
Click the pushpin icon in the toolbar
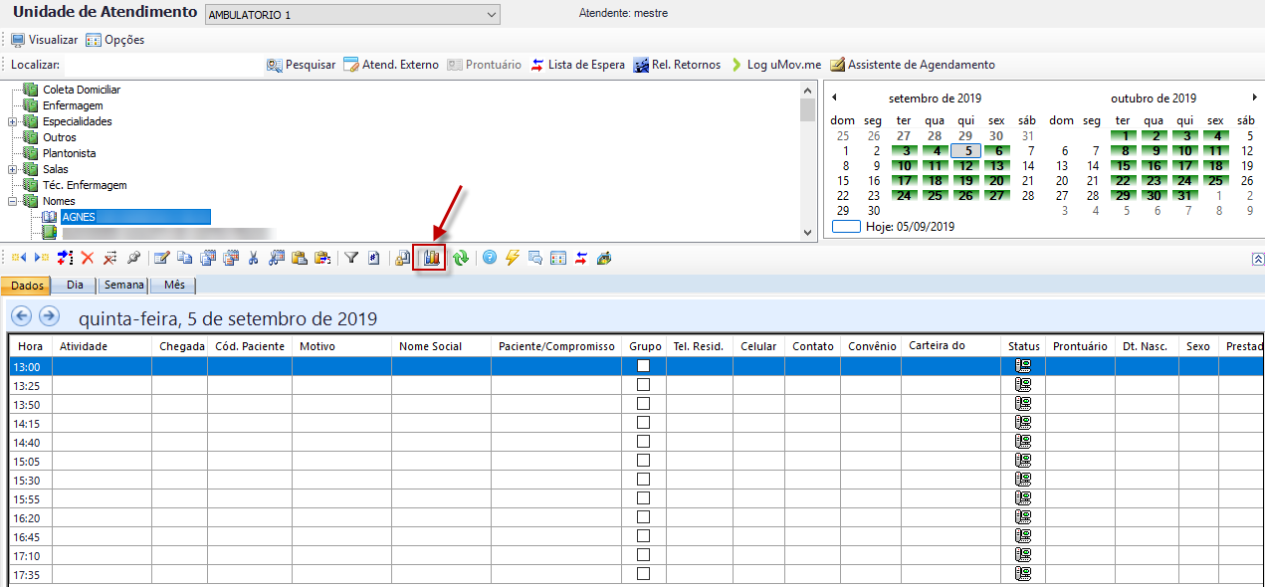pyautogui.click(x=133, y=258)
